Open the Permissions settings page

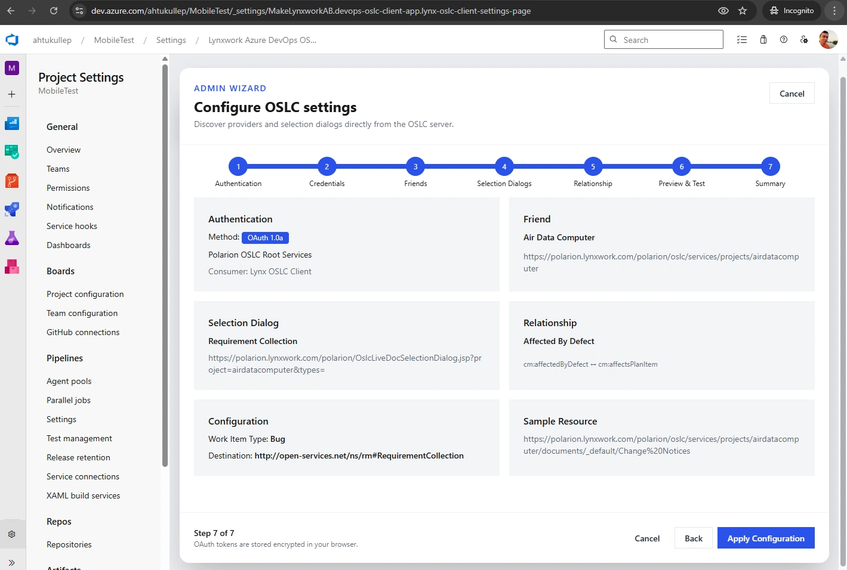pyautogui.click(x=68, y=188)
